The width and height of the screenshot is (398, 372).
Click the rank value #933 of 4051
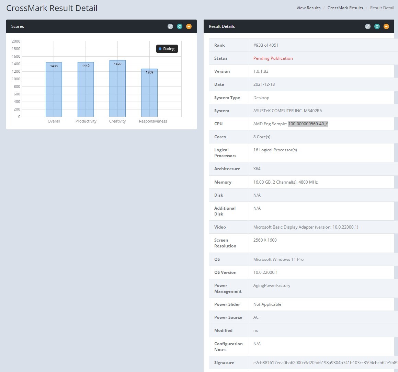pyautogui.click(x=266, y=45)
